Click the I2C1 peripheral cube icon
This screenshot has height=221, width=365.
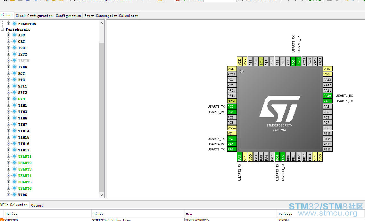[x=14, y=48]
